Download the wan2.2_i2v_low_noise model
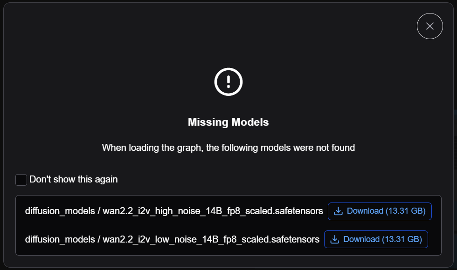457x270 pixels. (376, 239)
